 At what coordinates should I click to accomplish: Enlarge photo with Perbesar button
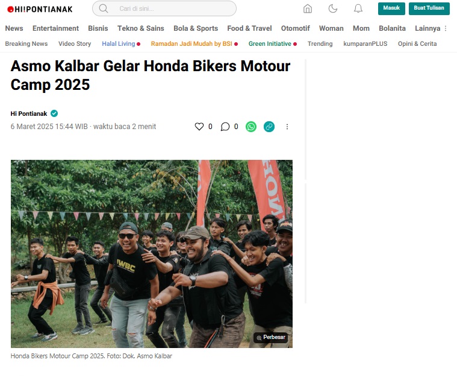pyautogui.click(x=270, y=337)
